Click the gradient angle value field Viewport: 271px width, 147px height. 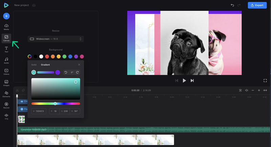[x=72, y=72]
